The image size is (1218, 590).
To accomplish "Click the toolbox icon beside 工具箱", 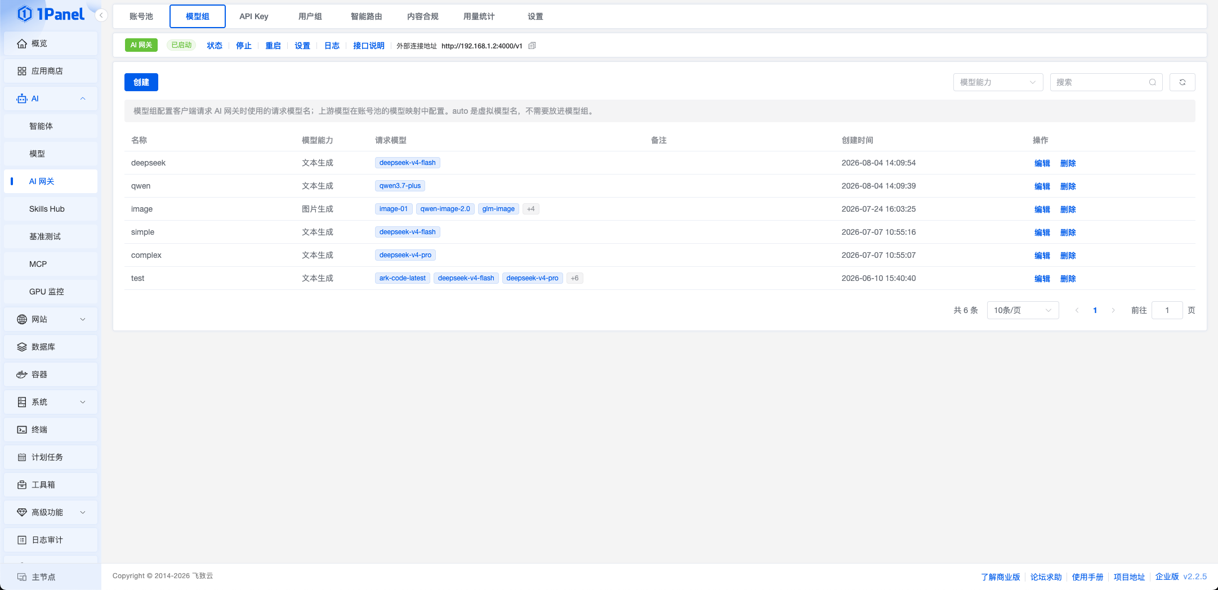I will [x=22, y=485].
